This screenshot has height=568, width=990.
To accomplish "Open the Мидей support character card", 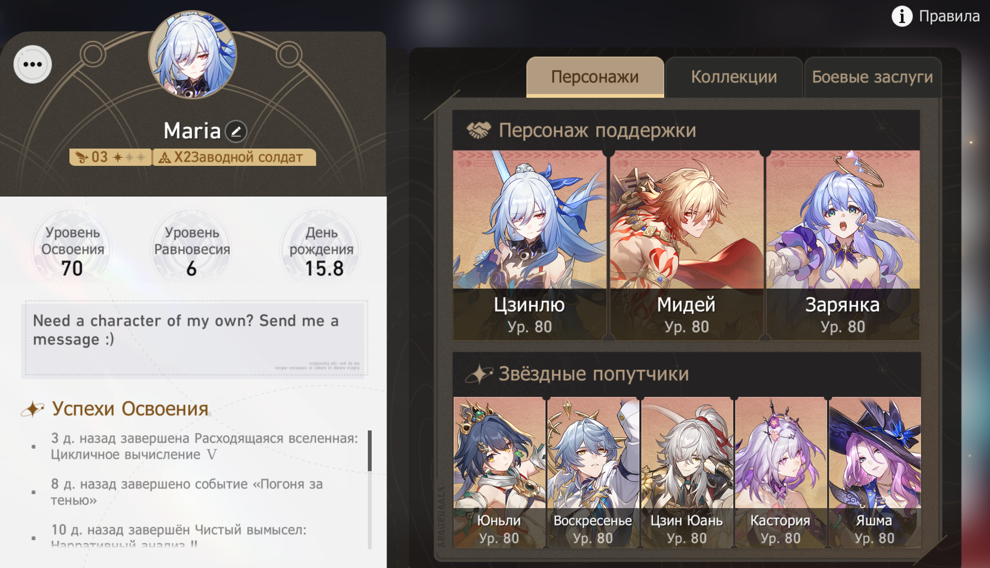I will click(x=686, y=245).
